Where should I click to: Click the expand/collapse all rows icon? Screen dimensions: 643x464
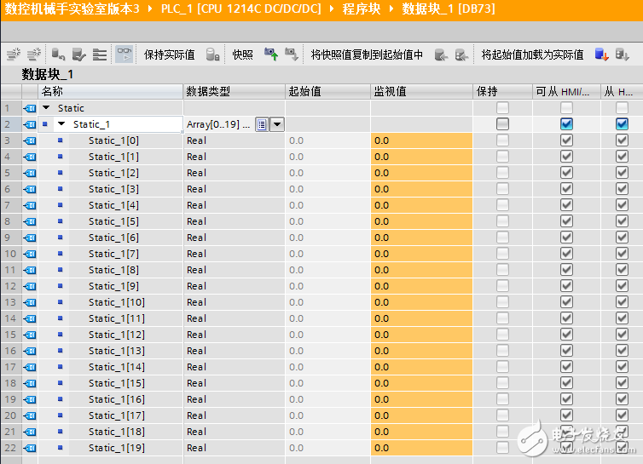(100, 54)
